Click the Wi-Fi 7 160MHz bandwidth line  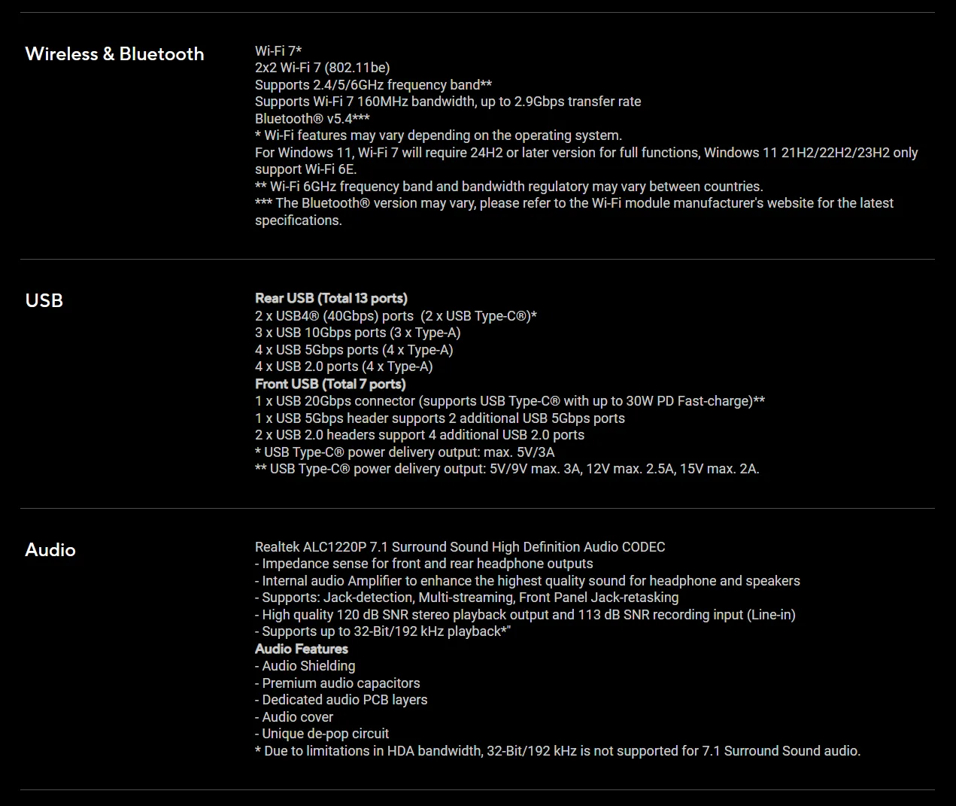coord(448,102)
